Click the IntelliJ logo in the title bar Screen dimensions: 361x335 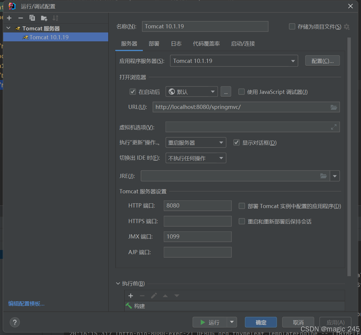tap(12, 6)
